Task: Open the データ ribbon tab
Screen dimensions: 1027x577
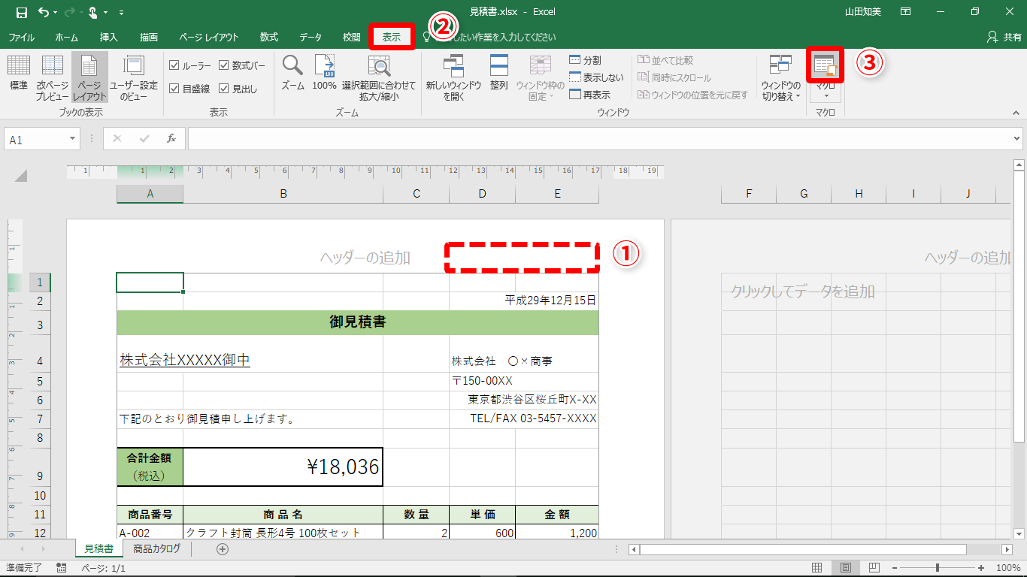Action: 311,37
